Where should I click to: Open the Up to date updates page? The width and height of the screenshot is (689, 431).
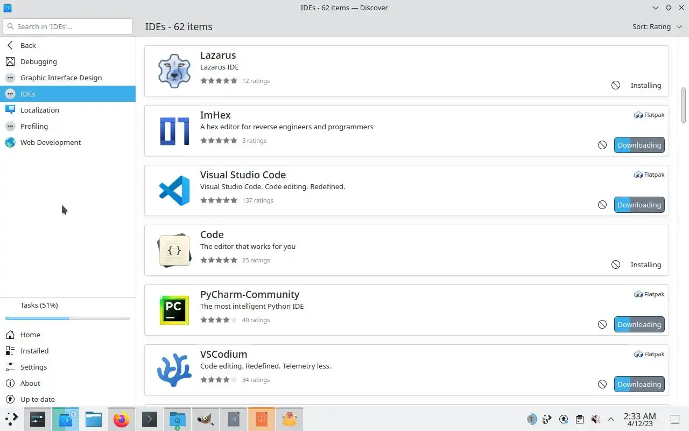68,399
